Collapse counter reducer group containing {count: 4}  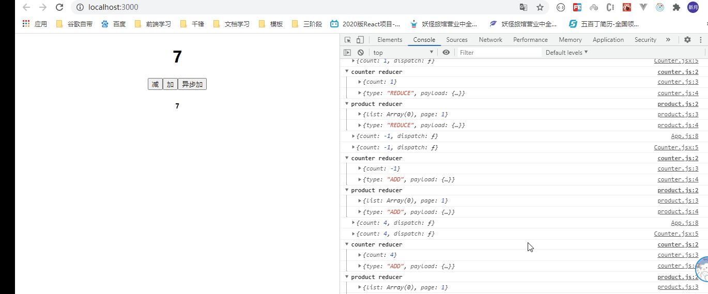[347, 244]
